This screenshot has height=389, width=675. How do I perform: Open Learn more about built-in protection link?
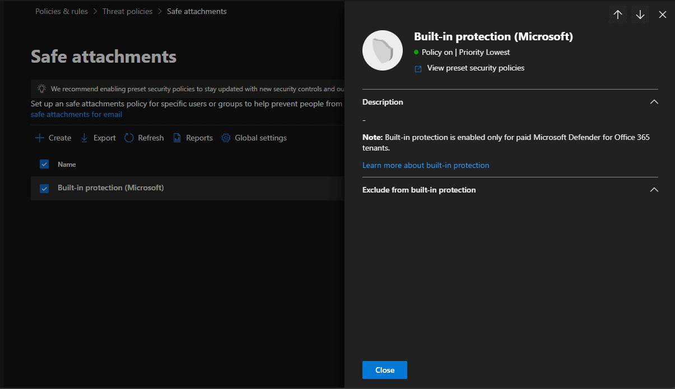pos(426,165)
